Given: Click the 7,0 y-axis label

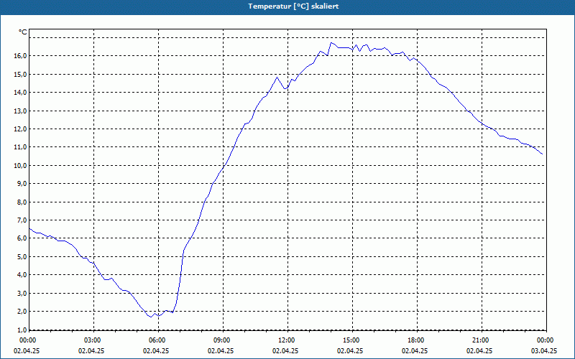Looking at the screenshot, I should pyautogui.click(x=22, y=220).
